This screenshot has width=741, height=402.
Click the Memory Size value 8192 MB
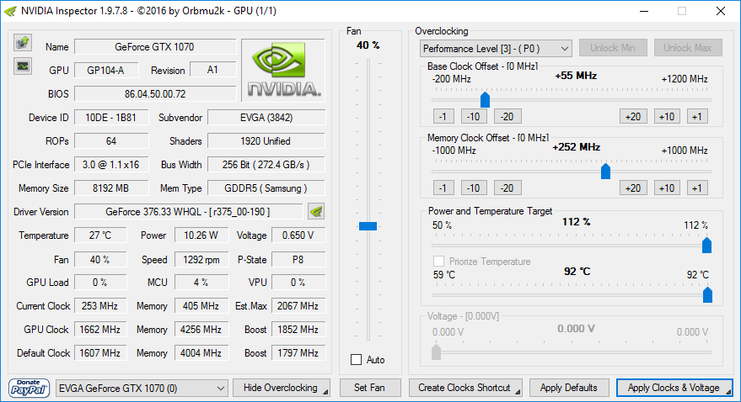pyautogui.click(x=111, y=188)
